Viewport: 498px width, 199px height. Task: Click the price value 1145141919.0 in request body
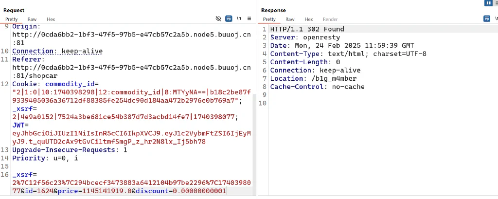point(107,191)
